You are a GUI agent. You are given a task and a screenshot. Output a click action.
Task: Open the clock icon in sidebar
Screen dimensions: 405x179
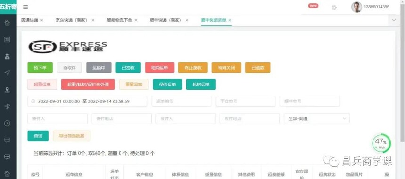tap(7, 124)
